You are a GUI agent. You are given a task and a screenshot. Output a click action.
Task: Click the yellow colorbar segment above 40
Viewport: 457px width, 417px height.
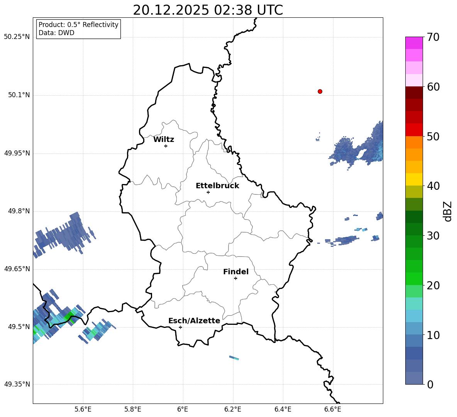pos(414,179)
